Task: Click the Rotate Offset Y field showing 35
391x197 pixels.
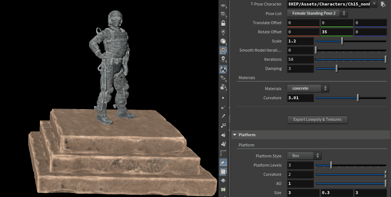Action: point(337,32)
